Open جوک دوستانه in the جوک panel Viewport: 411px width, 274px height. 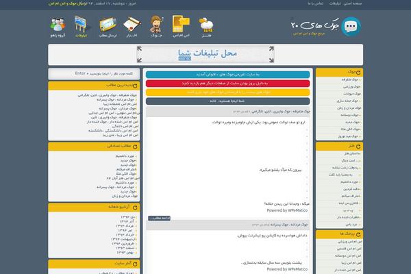[349, 115]
